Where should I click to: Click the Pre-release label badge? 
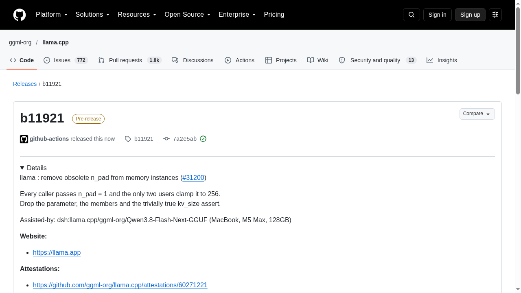(x=88, y=119)
